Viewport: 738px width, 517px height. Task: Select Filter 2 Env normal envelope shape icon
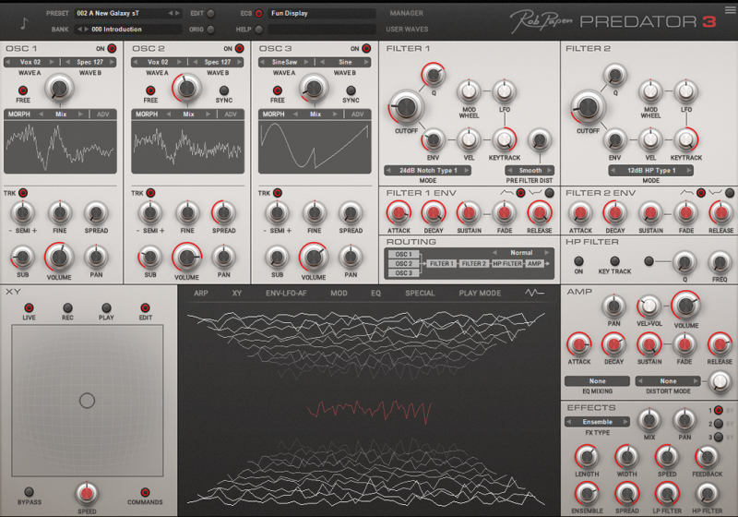pos(686,193)
